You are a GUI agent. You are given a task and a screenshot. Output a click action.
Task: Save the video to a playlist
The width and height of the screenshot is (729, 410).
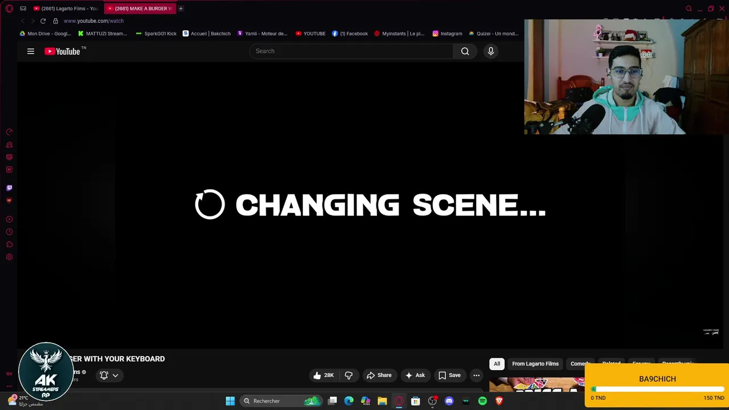point(449,375)
